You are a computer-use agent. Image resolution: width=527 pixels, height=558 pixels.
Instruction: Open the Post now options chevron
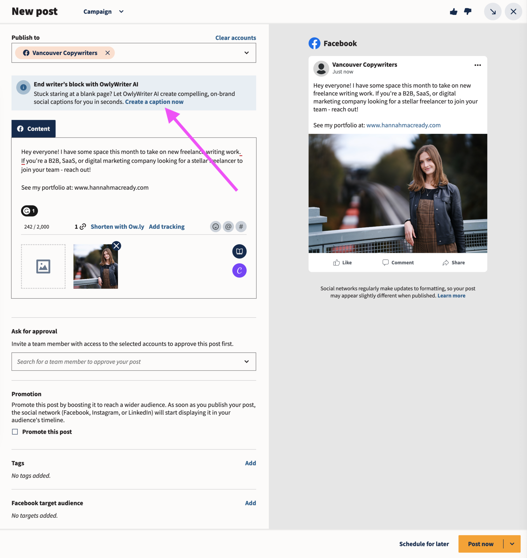tap(512, 544)
